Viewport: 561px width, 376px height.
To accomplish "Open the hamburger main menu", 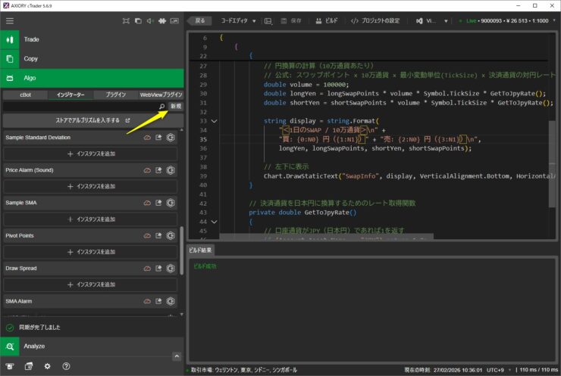I will [10, 20].
